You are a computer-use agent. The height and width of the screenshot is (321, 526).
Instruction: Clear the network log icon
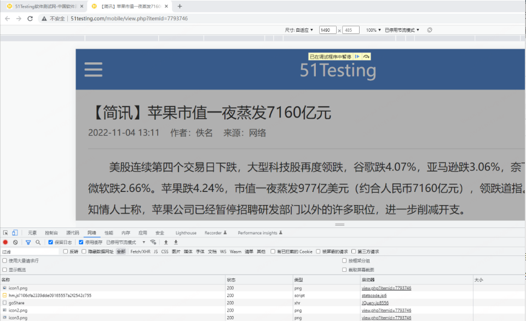click(x=15, y=242)
